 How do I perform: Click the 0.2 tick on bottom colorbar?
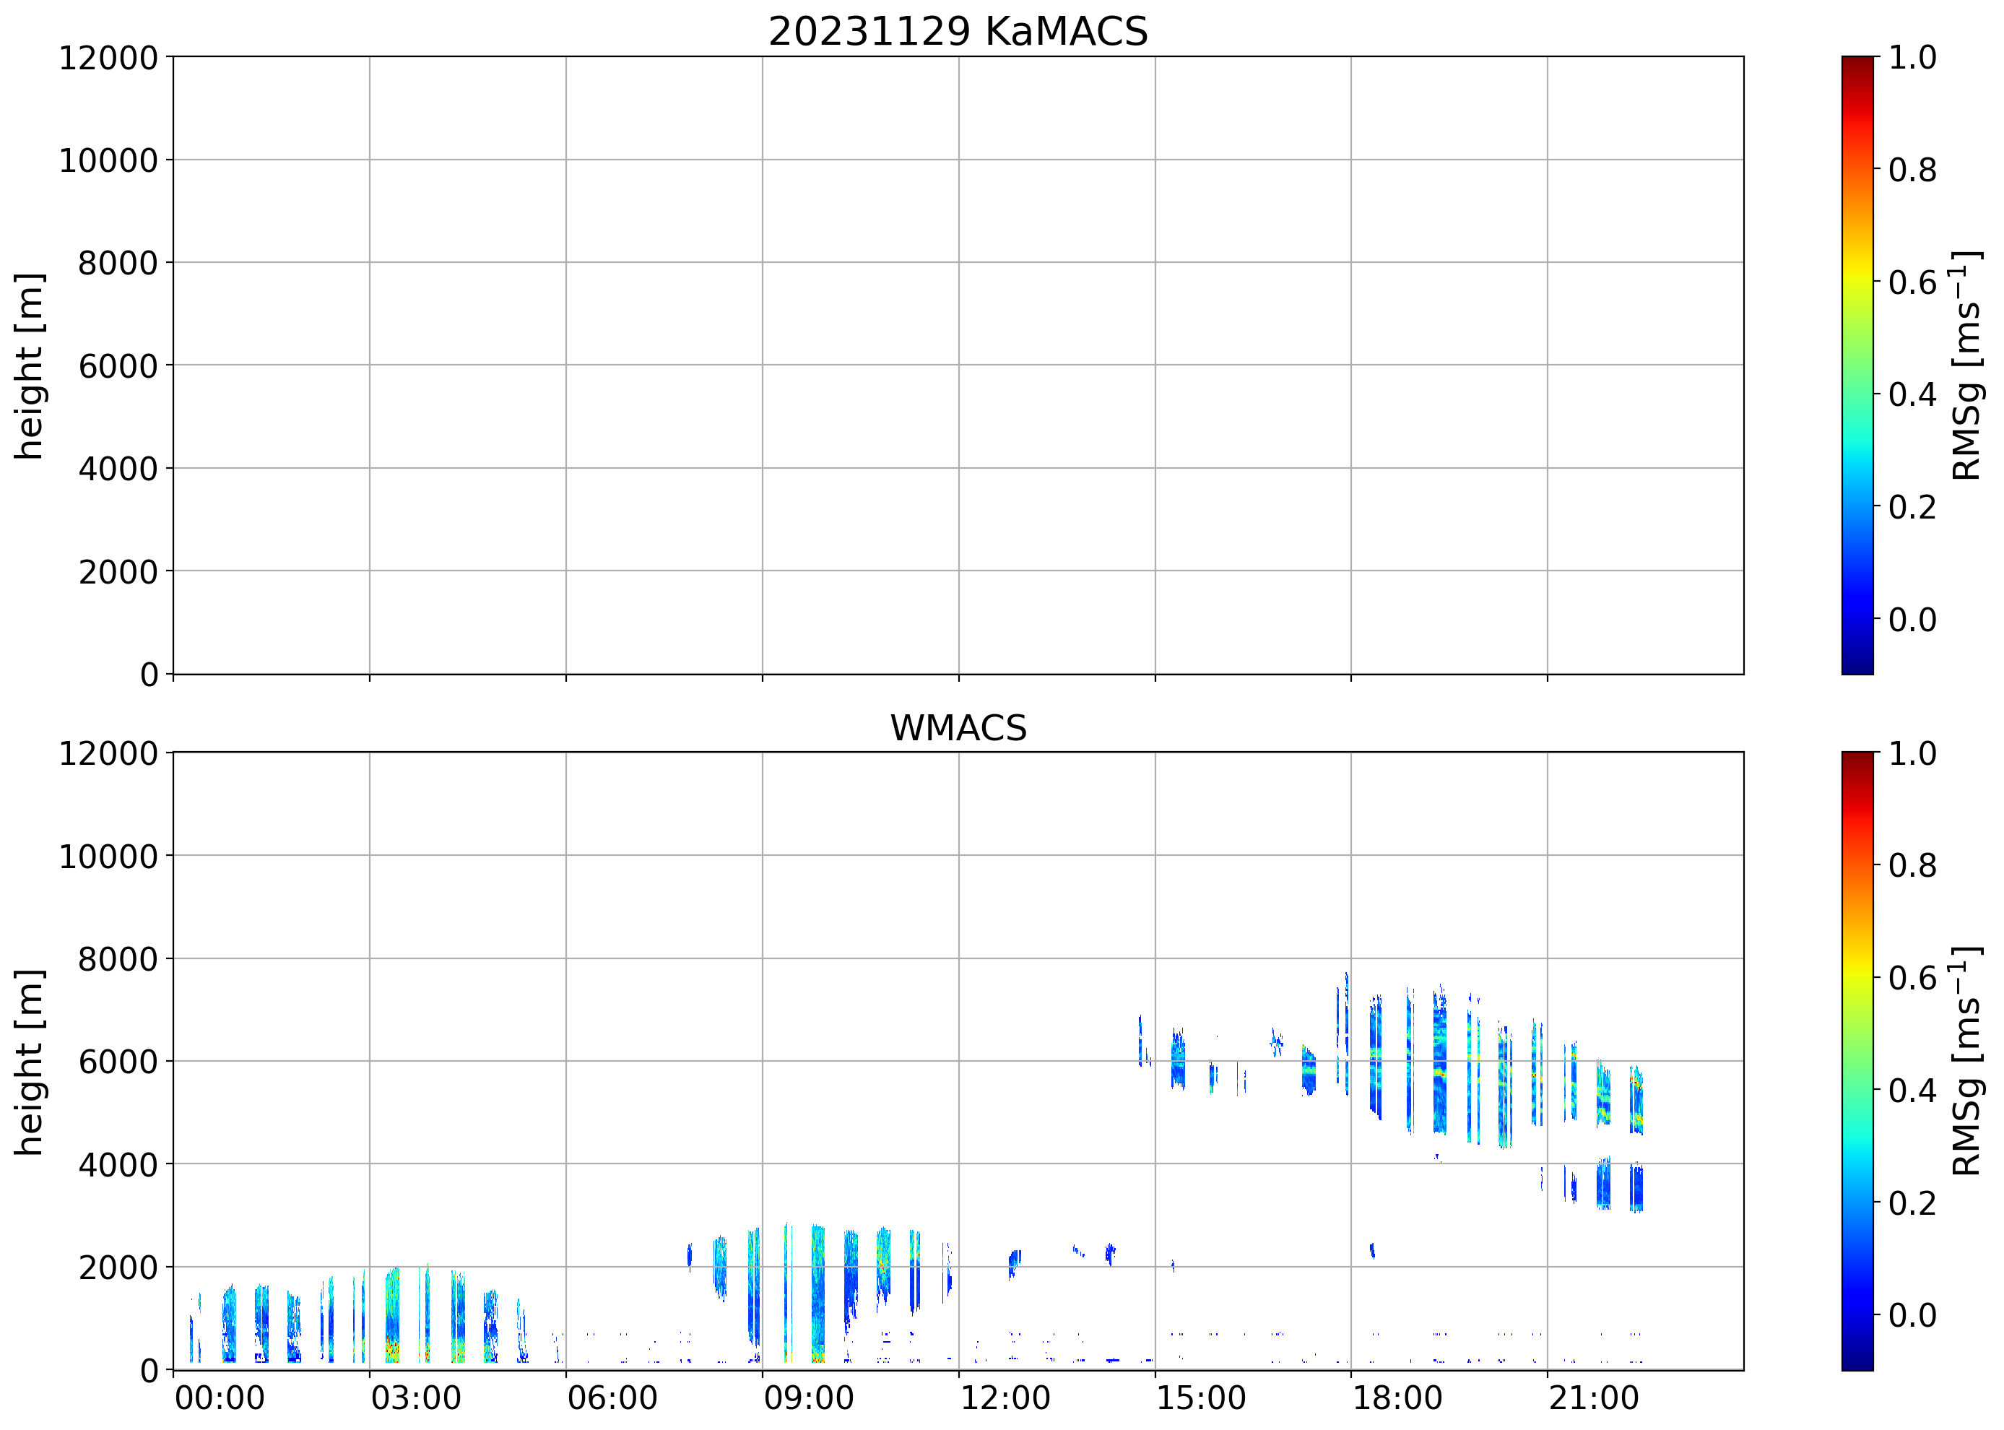[x=1912, y=1202]
